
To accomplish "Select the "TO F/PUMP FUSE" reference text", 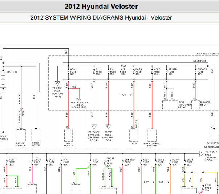I will [x=211, y=156].
